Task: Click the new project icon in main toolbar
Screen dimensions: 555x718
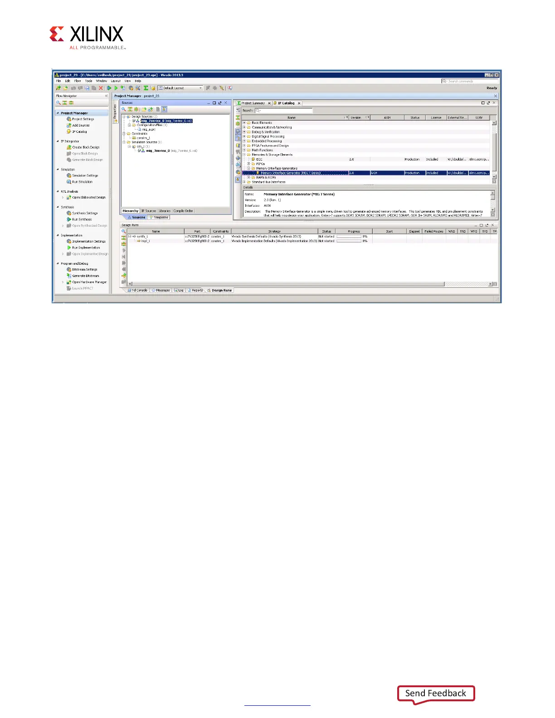Action: pyautogui.click(x=58, y=88)
